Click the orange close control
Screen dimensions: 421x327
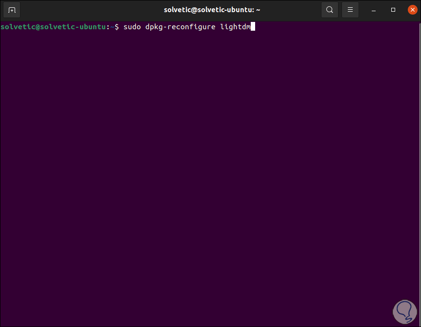(x=412, y=9)
